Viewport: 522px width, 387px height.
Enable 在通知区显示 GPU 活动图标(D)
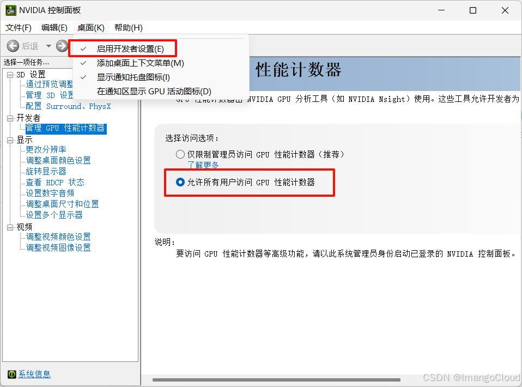(154, 91)
